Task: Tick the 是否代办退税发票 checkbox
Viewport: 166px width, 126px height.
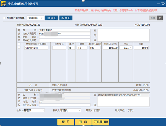Action: point(4,18)
